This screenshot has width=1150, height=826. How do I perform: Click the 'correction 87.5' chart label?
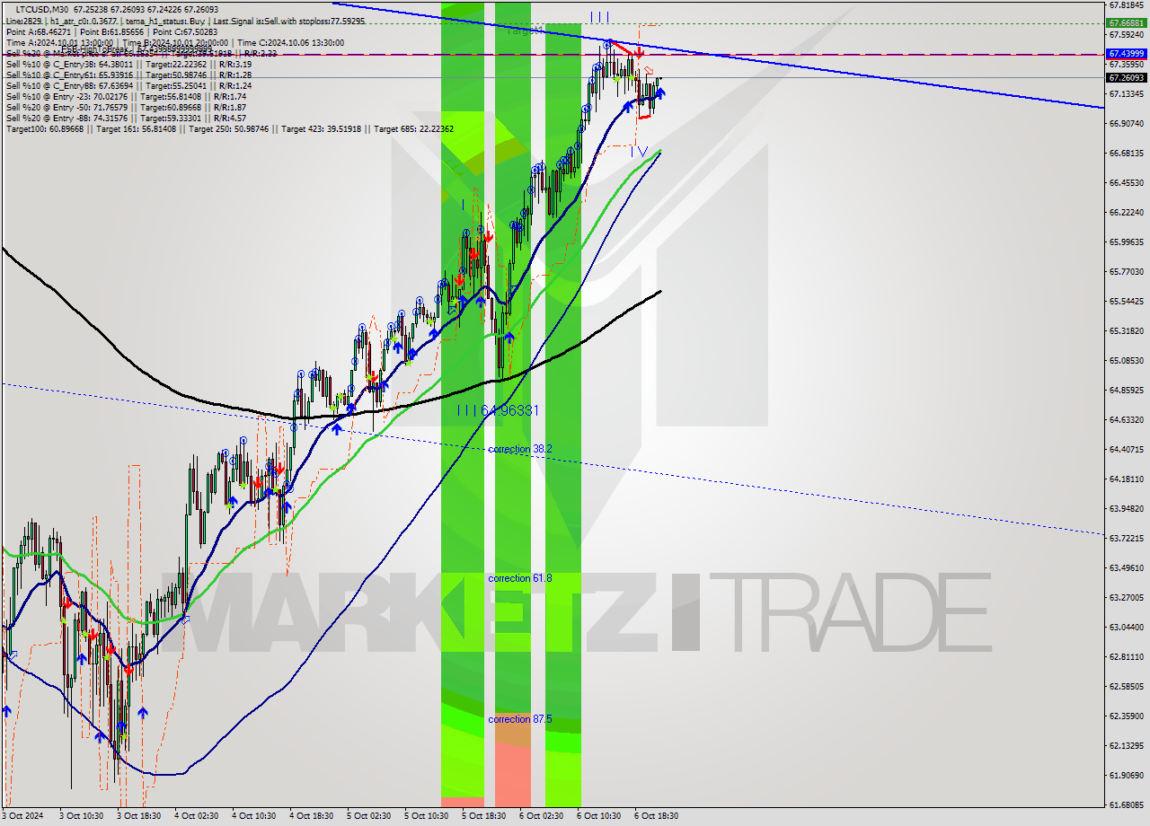point(519,719)
